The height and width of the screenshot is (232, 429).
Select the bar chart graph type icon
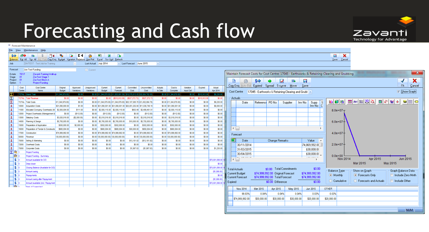331,102
